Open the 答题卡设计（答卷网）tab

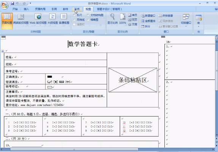click(x=109, y=9)
